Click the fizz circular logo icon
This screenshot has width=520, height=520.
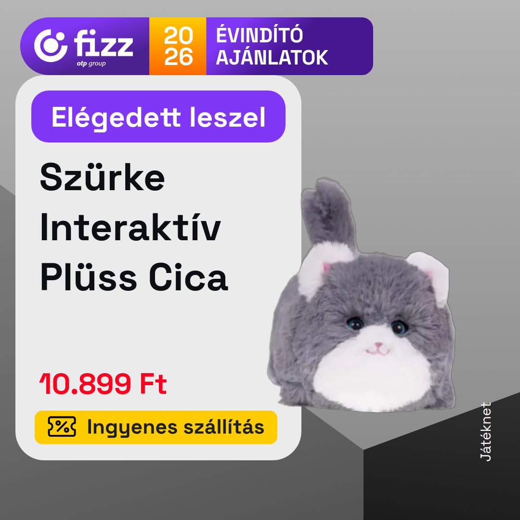[x=51, y=46]
